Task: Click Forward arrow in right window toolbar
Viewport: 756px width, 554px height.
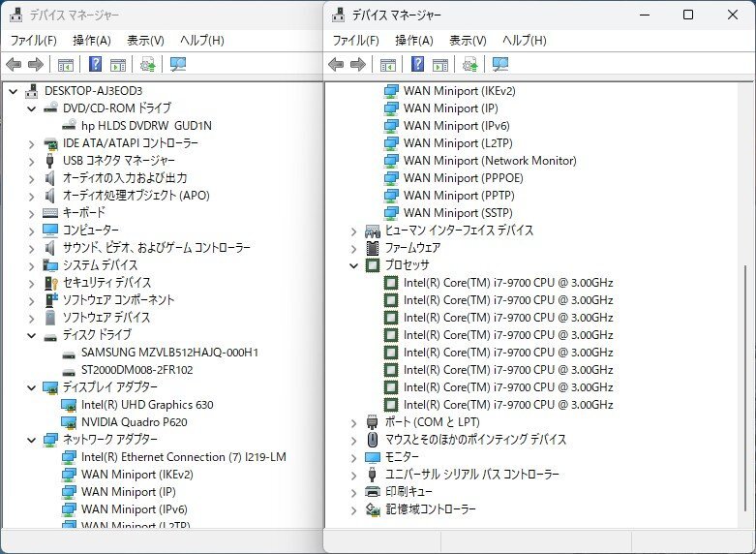Action: [358, 64]
